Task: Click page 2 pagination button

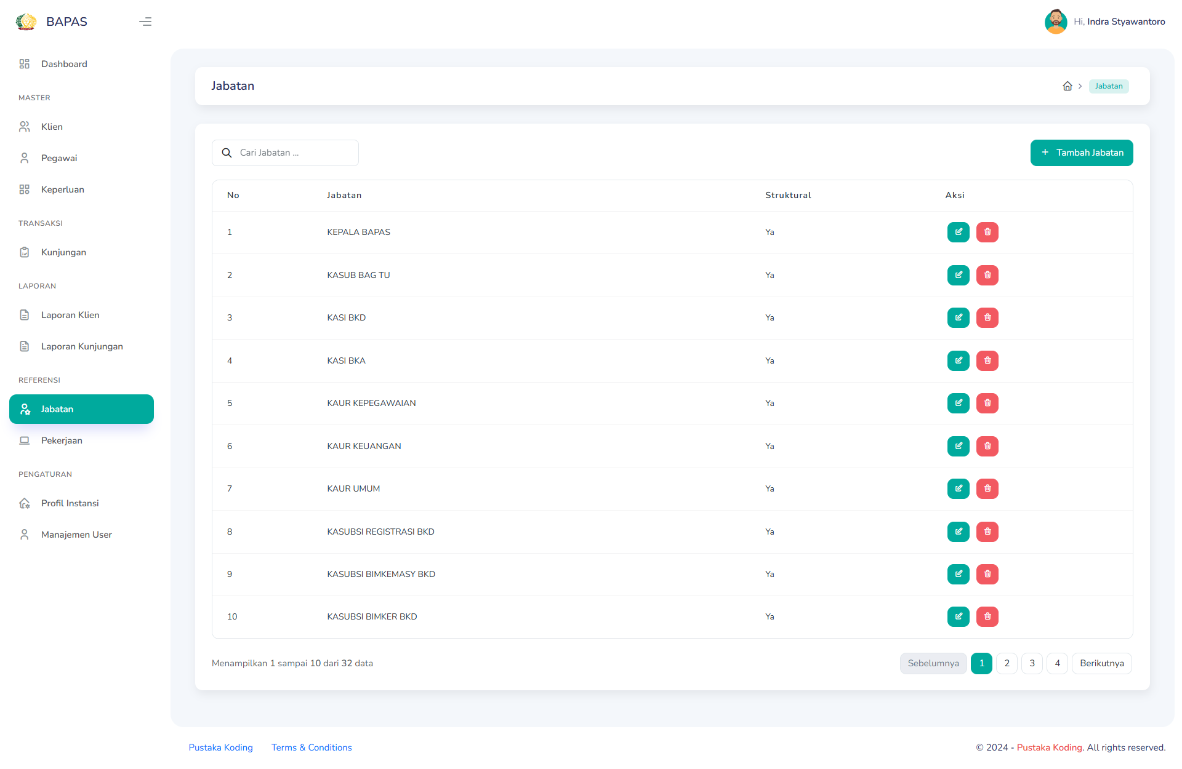Action: 1007,663
